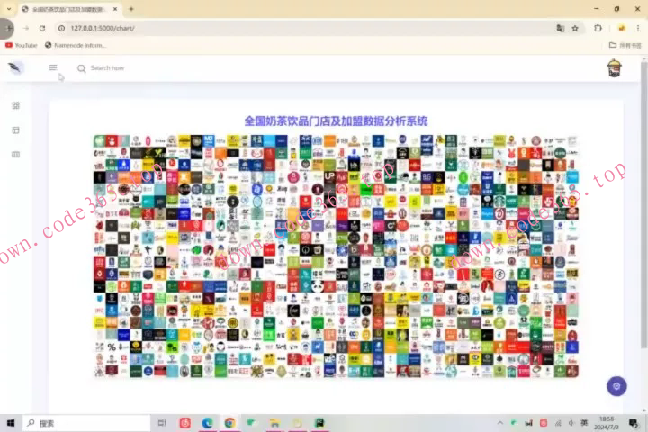Open browser extensions puzzle icon
Viewport: 648px width, 432px height.
598,28
